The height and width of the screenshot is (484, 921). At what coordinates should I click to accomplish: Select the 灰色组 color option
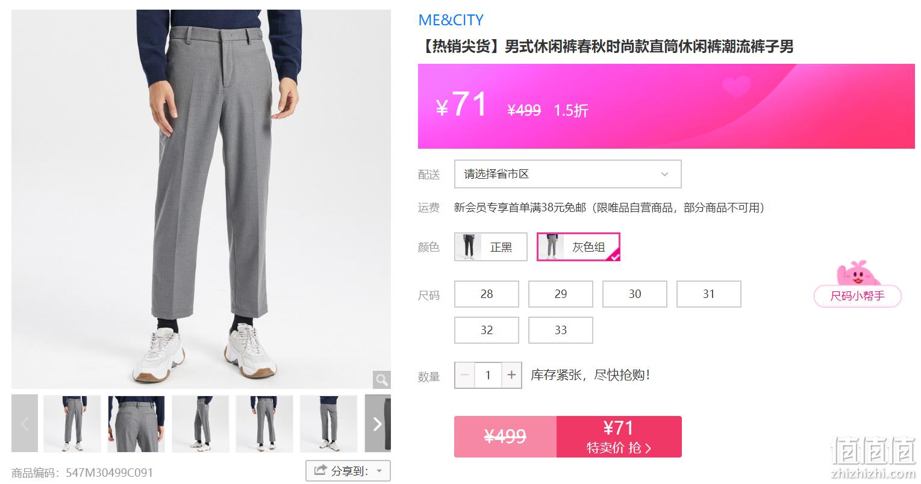(x=578, y=247)
